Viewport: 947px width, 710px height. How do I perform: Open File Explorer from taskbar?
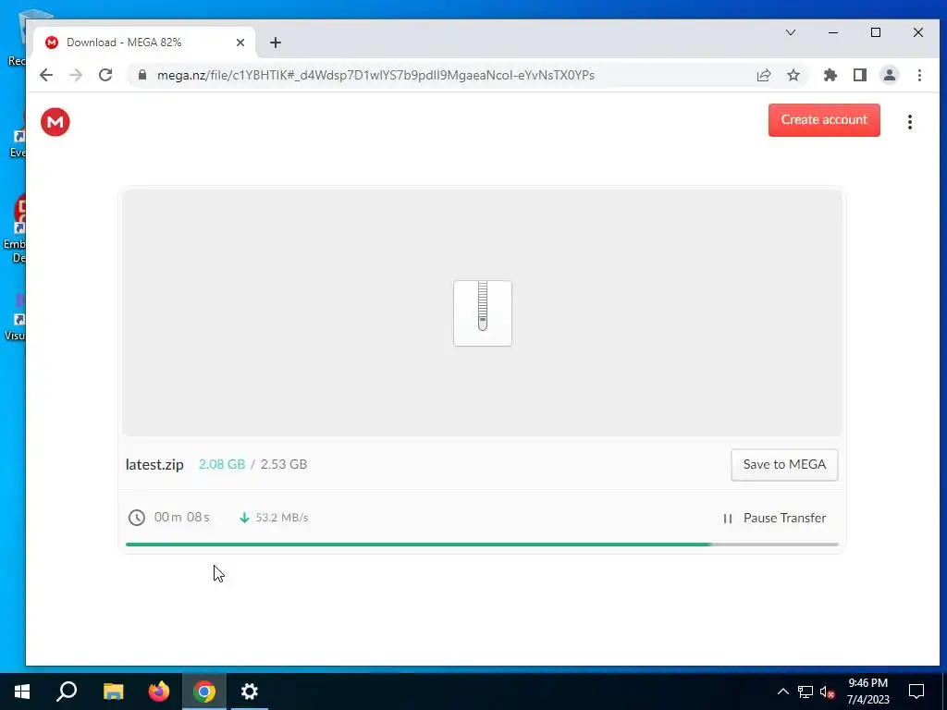pos(113,692)
